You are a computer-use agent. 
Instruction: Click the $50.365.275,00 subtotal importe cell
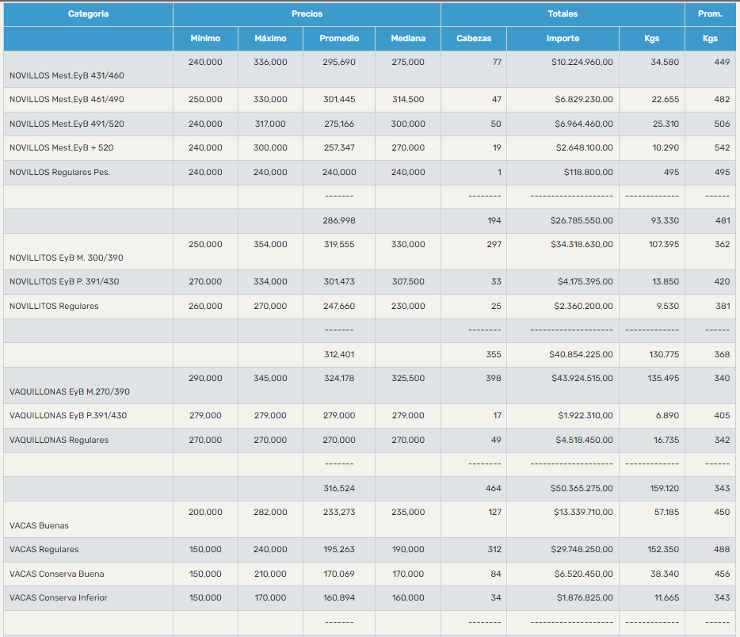(582, 489)
